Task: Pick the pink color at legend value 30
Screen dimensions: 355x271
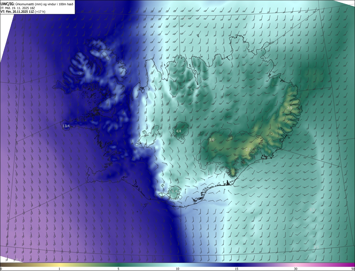Action: 296,265
